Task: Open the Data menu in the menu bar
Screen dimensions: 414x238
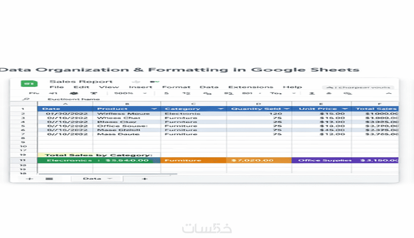Action: pos(209,87)
